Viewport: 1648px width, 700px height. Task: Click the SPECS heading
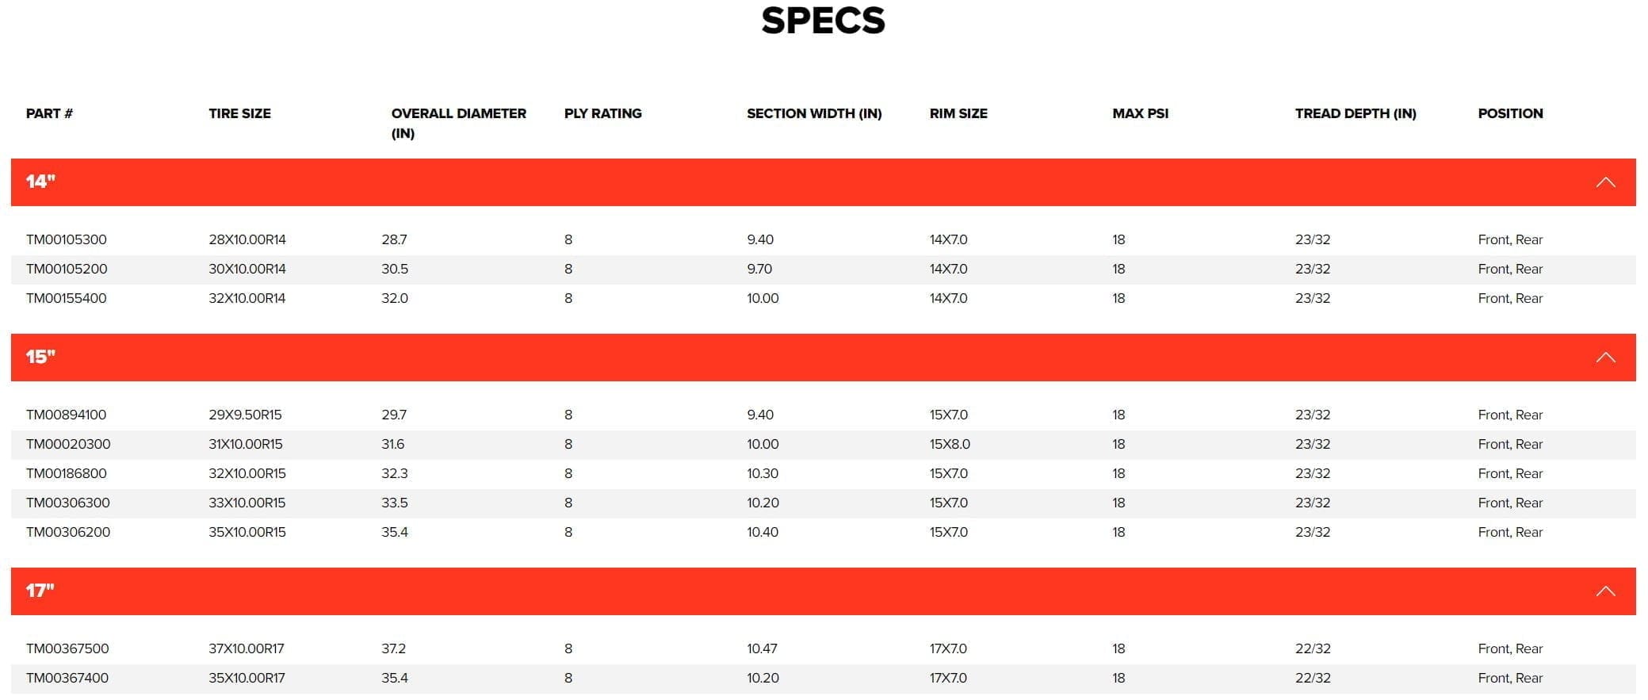823,21
